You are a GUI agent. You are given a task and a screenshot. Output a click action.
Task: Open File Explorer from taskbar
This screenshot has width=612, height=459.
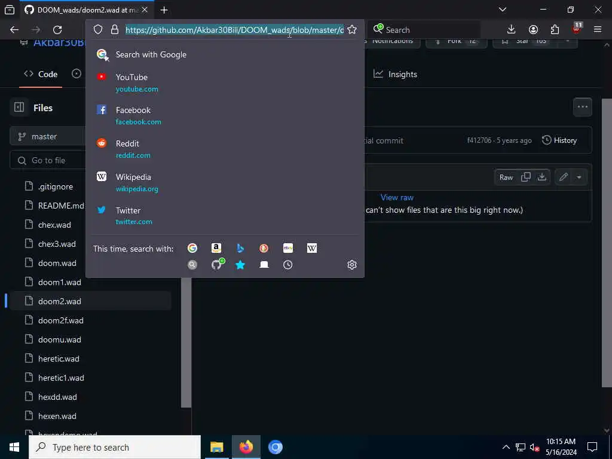tap(216, 447)
